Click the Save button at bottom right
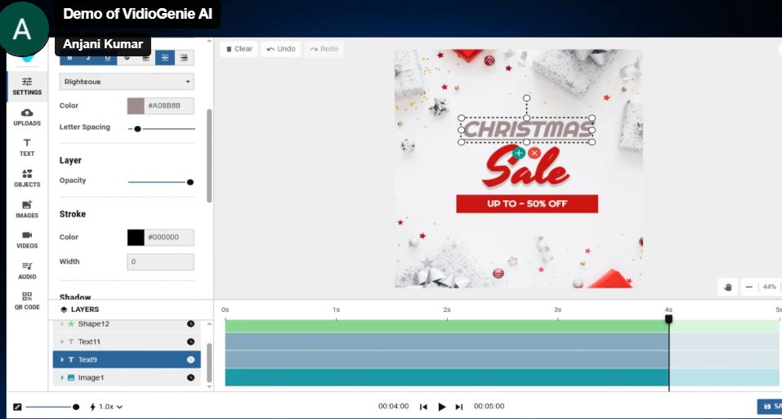The width and height of the screenshot is (782, 419). click(770, 407)
